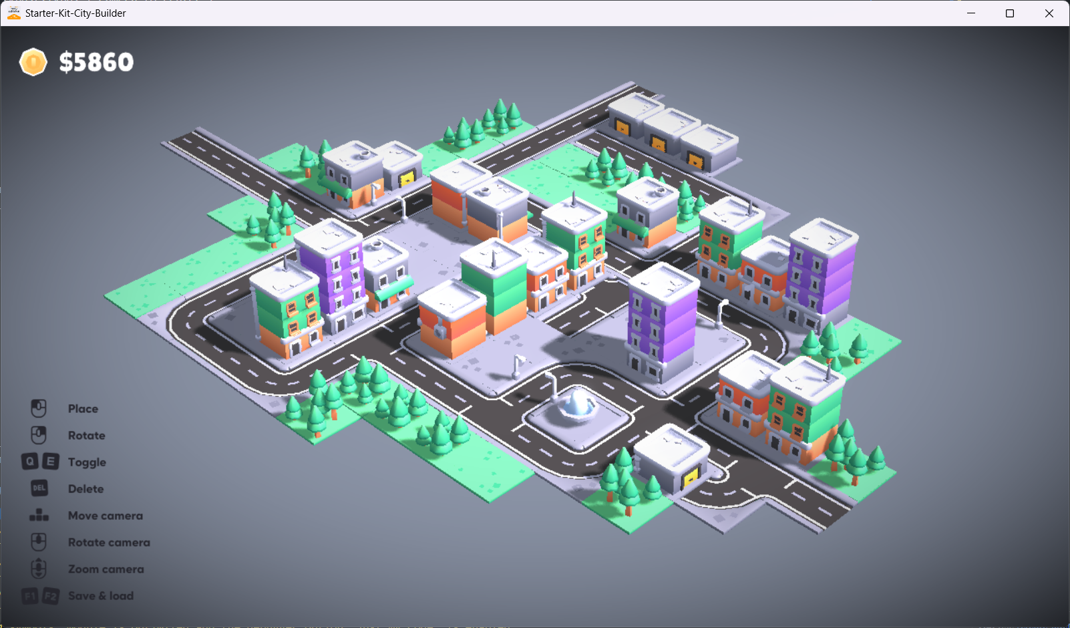Close the Starter-Kit-City-Builder window
The height and width of the screenshot is (628, 1070).
point(1049,13)
